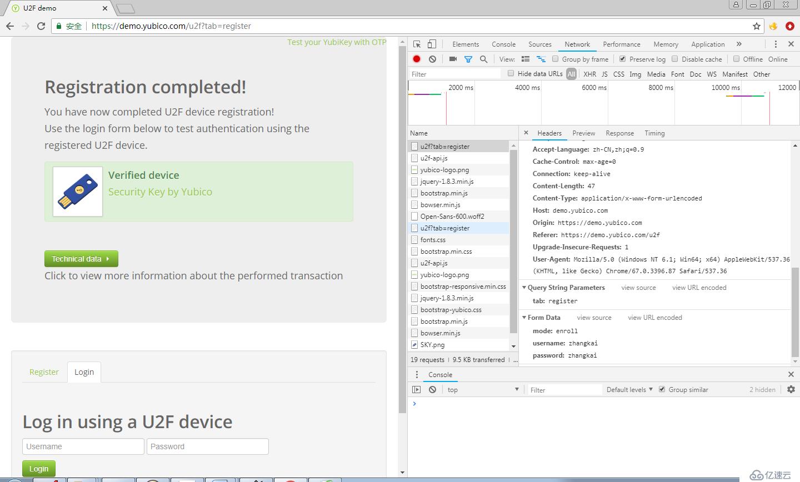Screen dimensions: 800x482
Task: Open the Preview tab of the request
Action: (x=583, y=133)
